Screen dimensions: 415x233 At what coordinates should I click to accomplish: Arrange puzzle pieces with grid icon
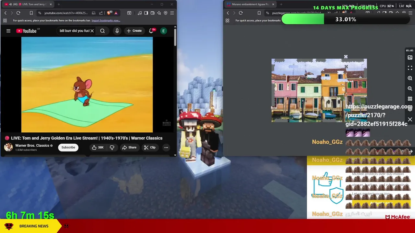[x=410, y=99]
